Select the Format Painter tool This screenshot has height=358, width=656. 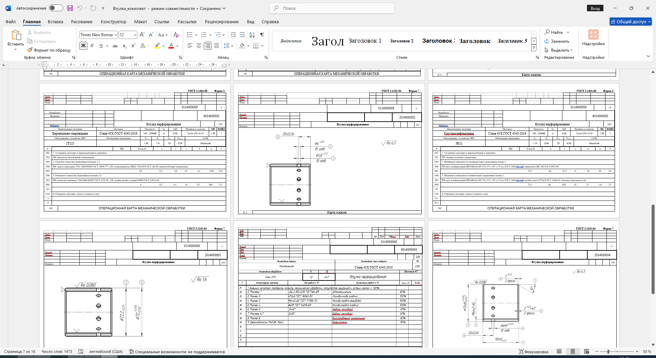click(49, 50)
